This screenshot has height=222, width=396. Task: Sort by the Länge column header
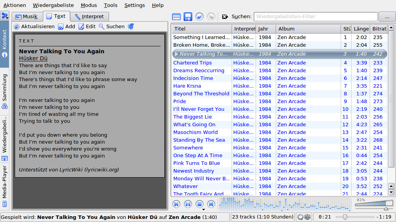pyautogui.click(x=361, y=29)
